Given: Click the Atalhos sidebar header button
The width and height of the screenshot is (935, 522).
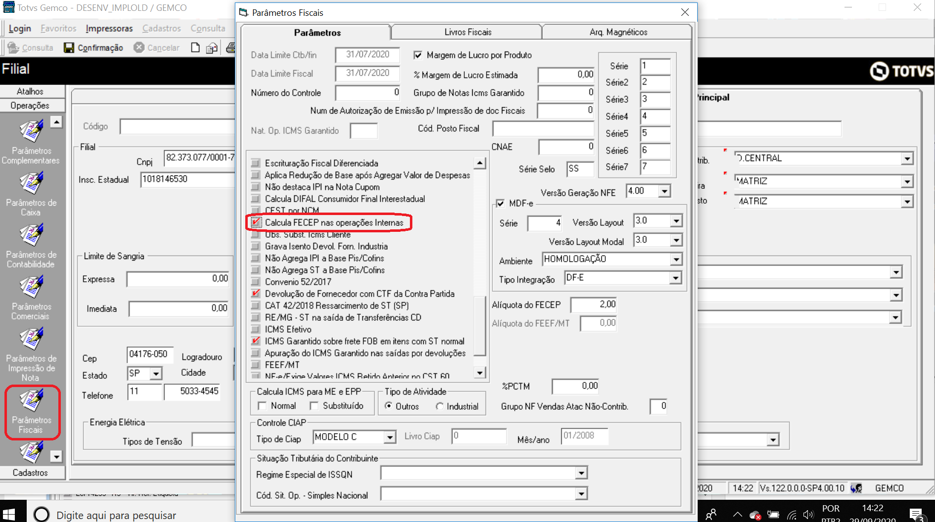Looking at the screenshot, I should (33, 91).
